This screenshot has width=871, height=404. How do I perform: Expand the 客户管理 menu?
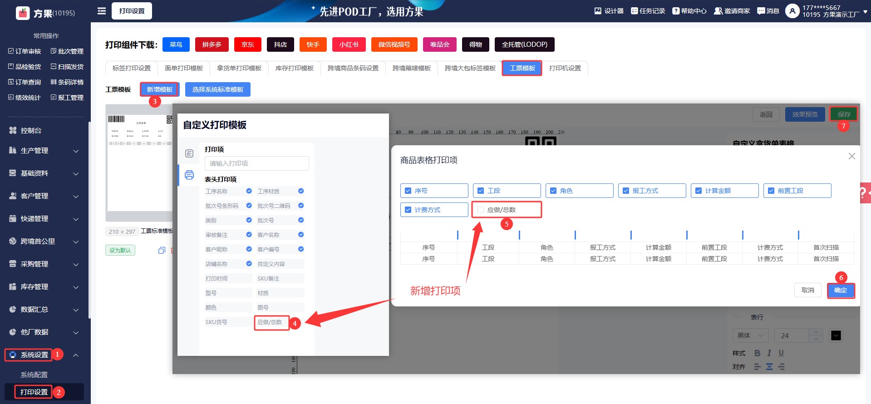tap(44, 196)
